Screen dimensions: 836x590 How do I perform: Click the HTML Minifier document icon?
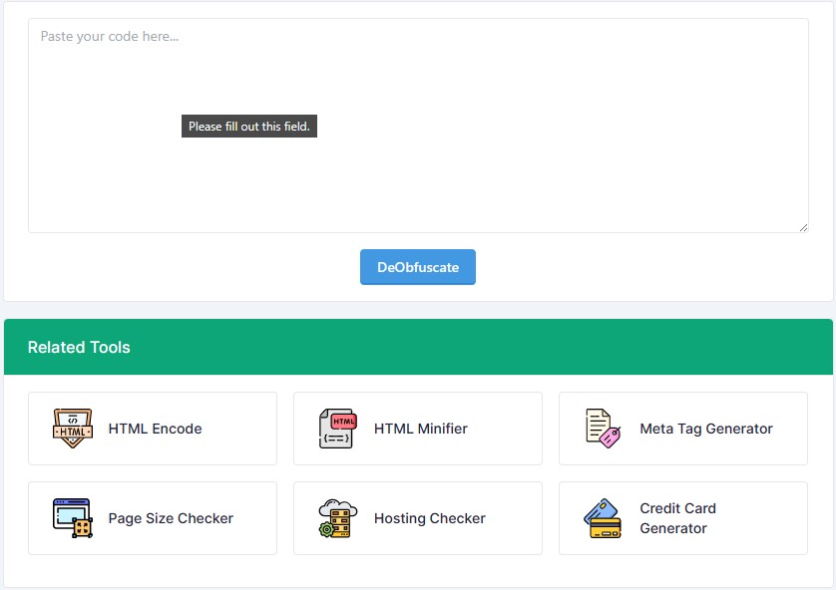pos(336,429)
